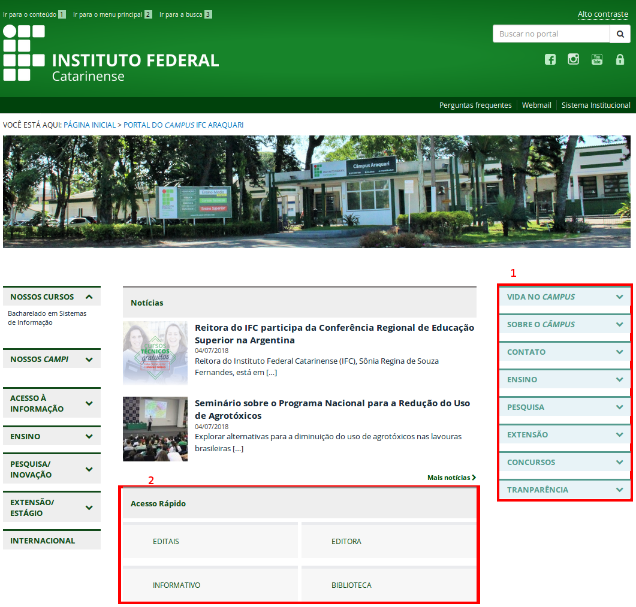Click the arrow beside Mais notícias
This screenshot has width=636, height=607.
[x=474, y=478]
